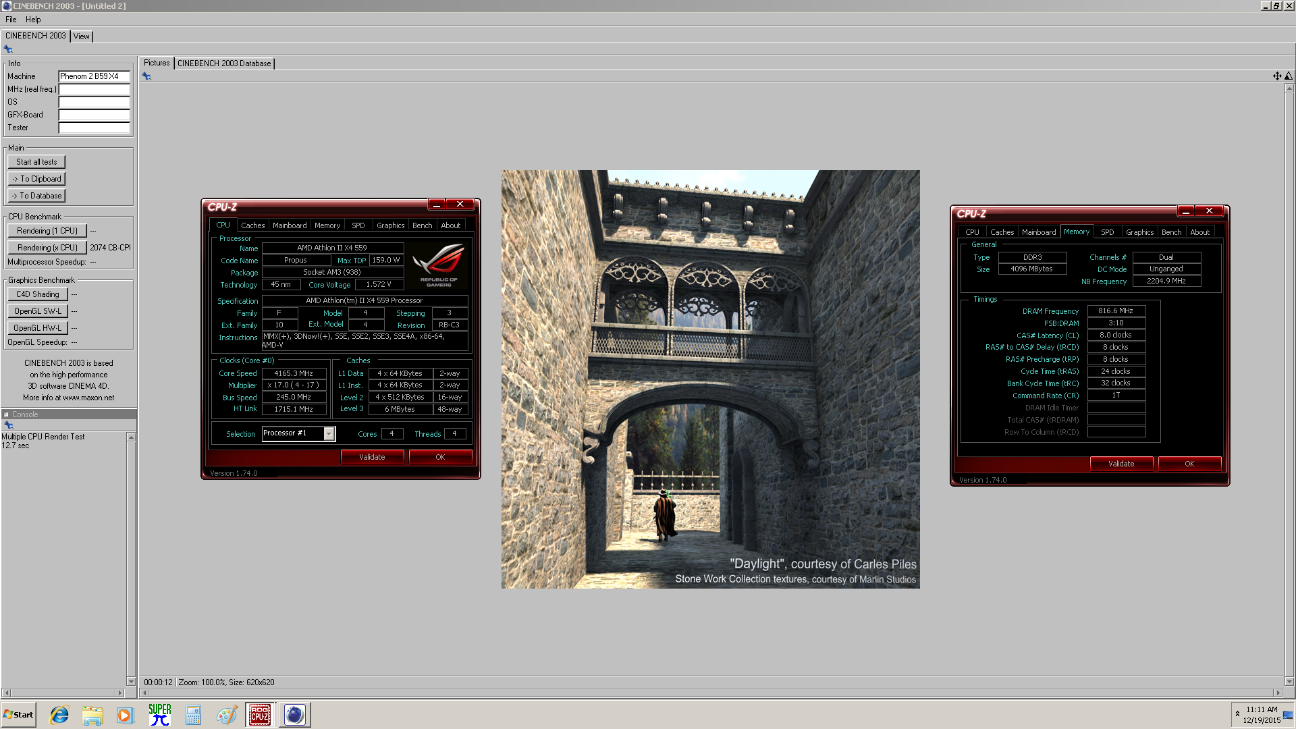
Task: Click the Console panel up scroll arrow
Action: (x=131, y=437)
